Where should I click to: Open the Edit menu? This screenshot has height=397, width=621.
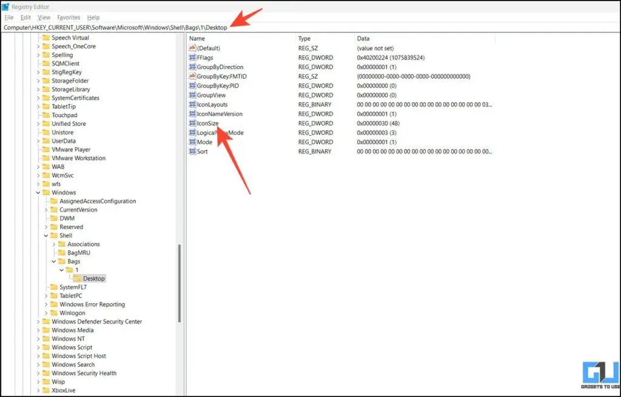(x=25, y=17)
